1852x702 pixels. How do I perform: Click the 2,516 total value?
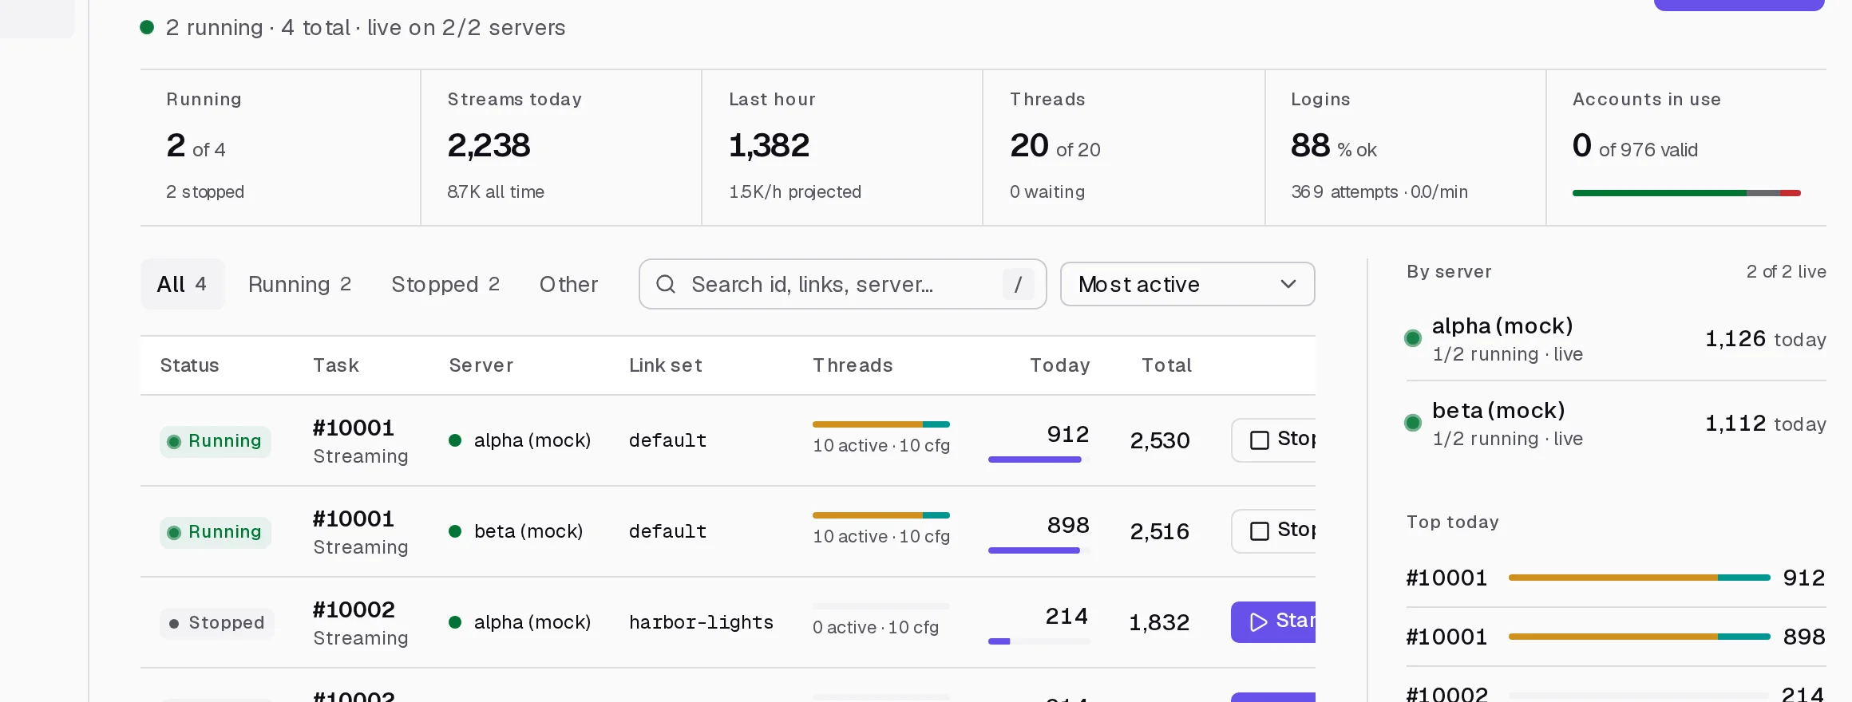click(1160, 531)
